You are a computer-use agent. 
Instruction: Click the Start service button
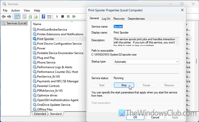102,85
